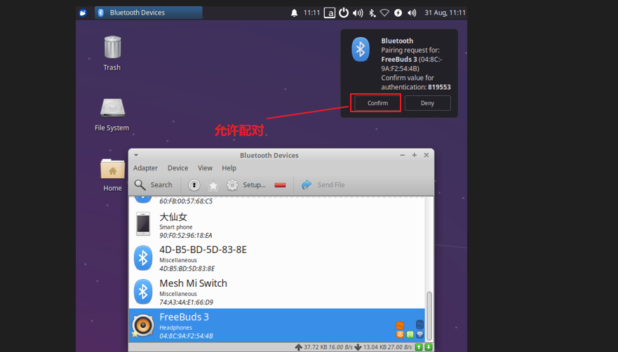Click the upload arrow in status bar
Viewport: 618px width, 352px height.
[298, 347]
